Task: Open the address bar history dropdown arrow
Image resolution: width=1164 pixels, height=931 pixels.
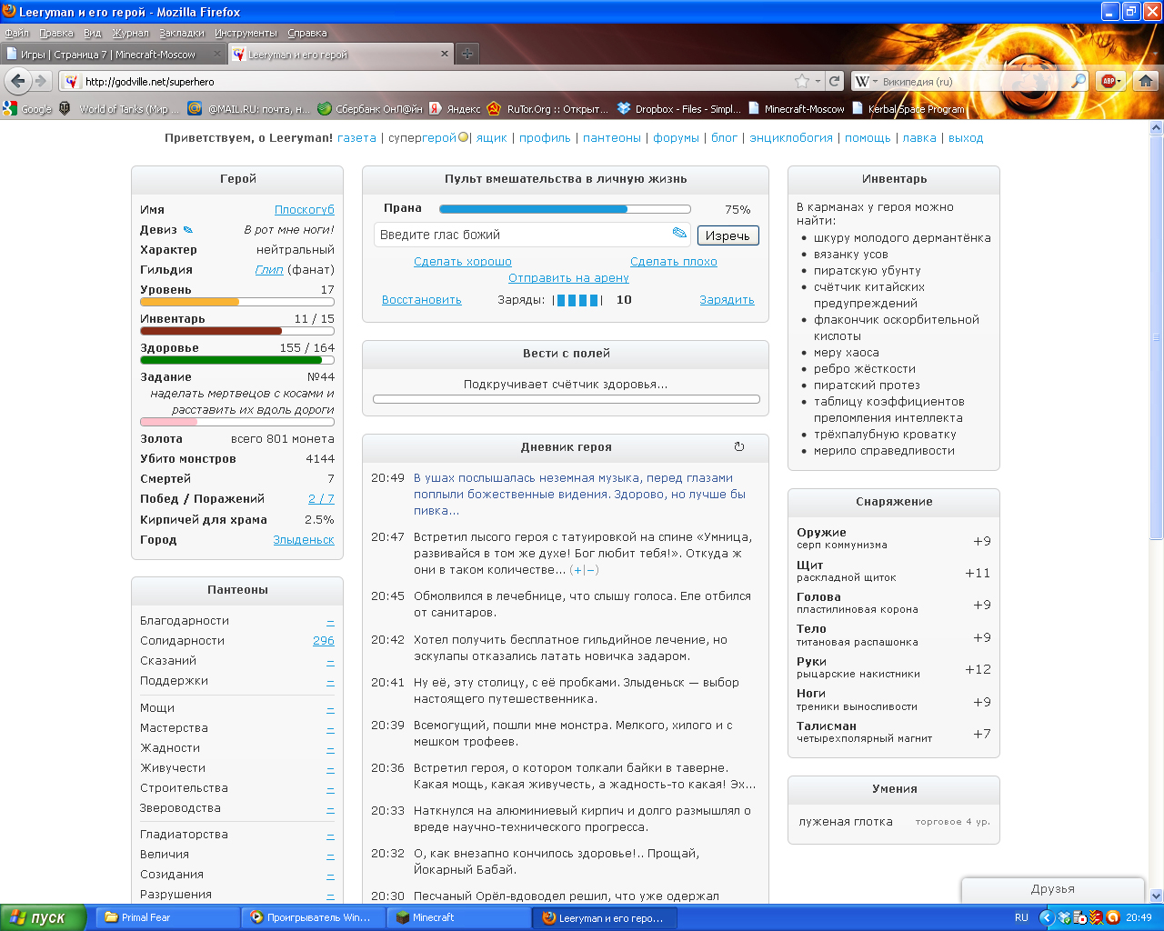Action: point(818,81)
